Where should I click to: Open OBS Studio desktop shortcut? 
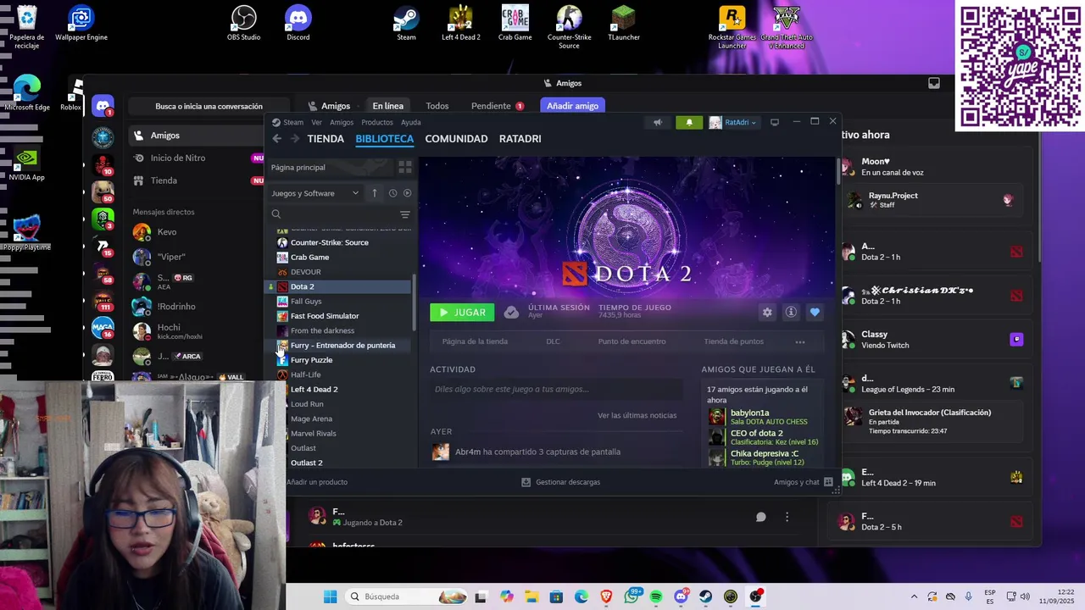pyautogui.click(x=244, y=23)
